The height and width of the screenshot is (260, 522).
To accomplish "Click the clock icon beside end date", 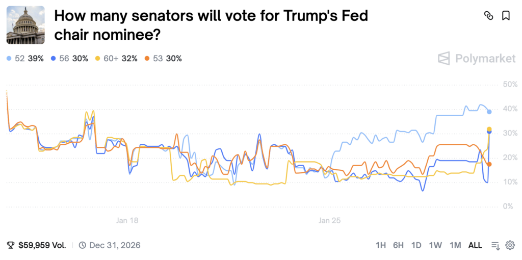I will (83, 245).
